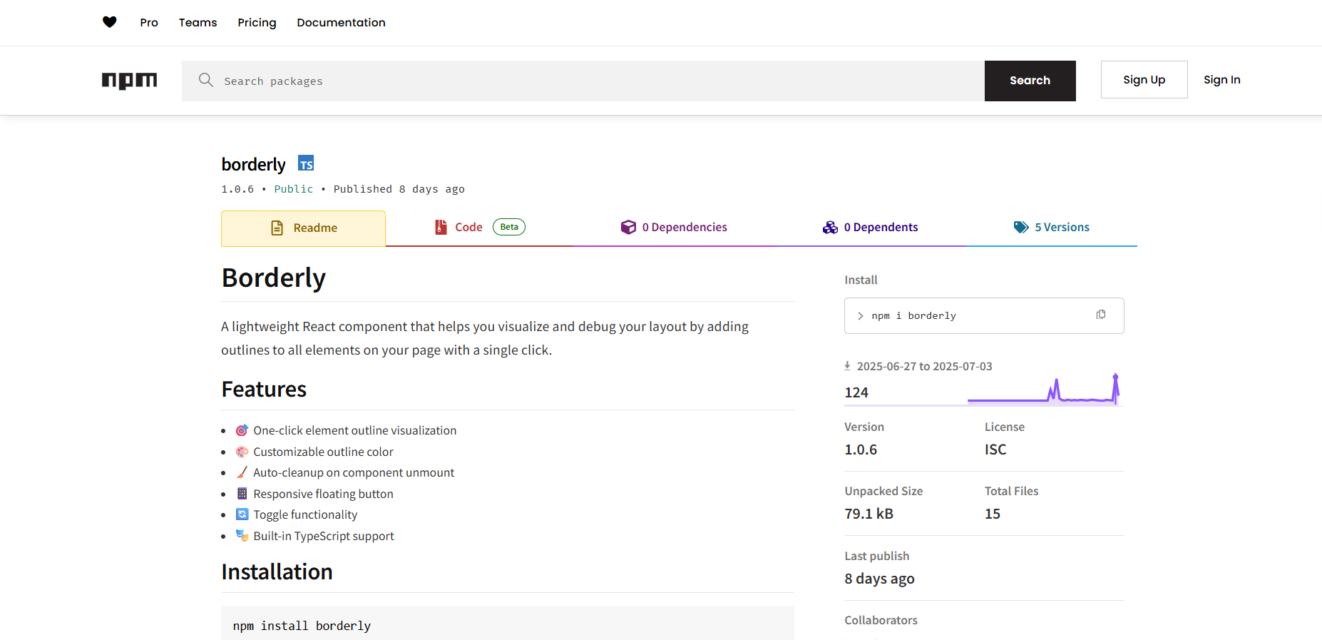Click the black heart icon

109,22
